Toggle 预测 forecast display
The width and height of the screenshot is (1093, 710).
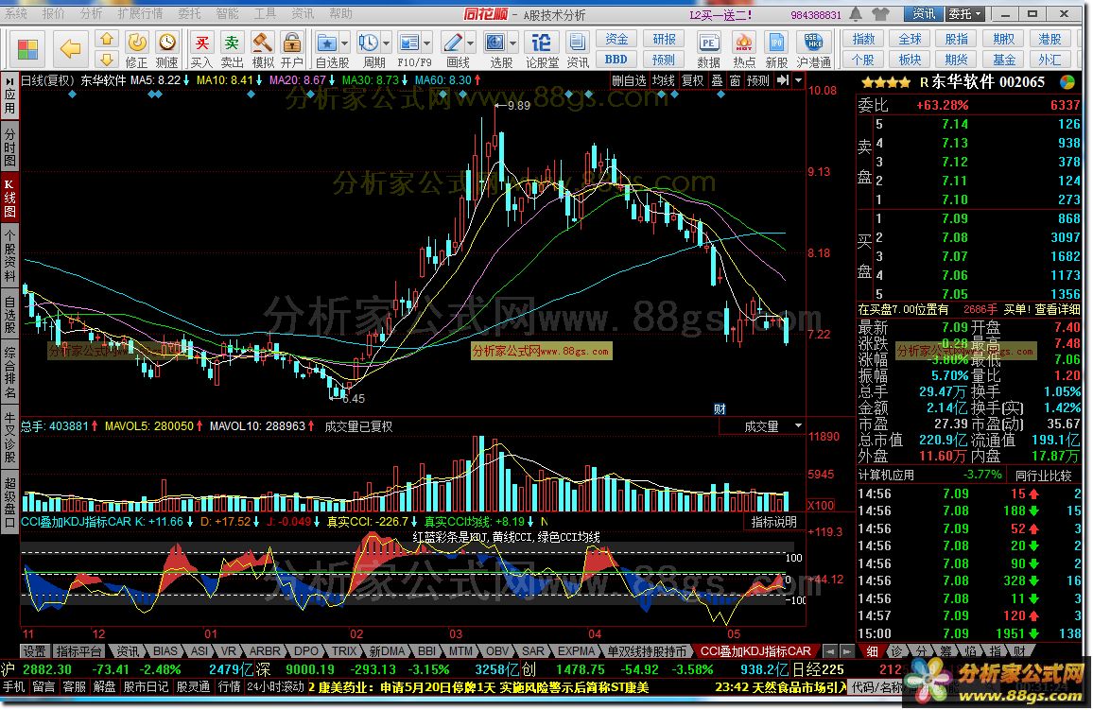757,80
